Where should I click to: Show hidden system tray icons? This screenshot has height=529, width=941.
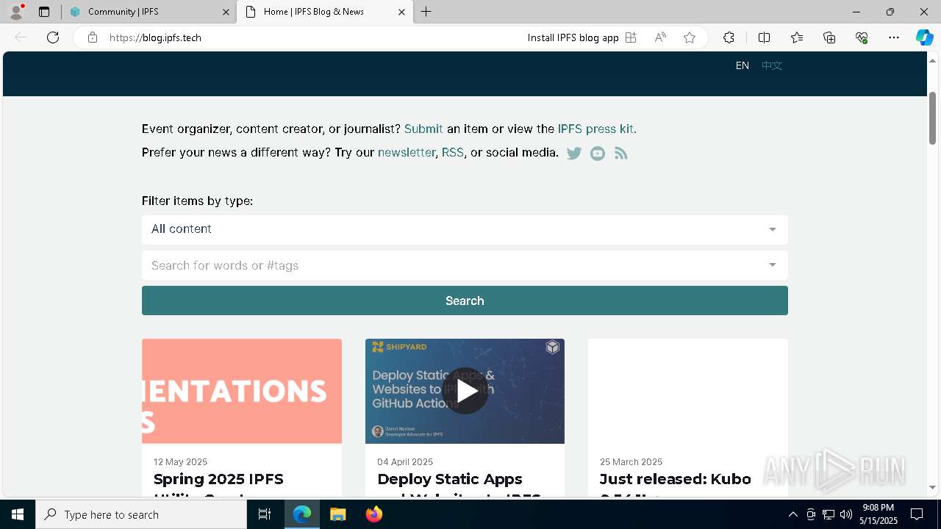[792, 514]
